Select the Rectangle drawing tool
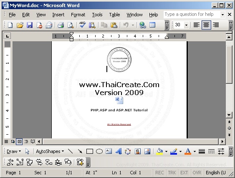The width and height of the screenshot is (235, 178). [x=90, y=151]
